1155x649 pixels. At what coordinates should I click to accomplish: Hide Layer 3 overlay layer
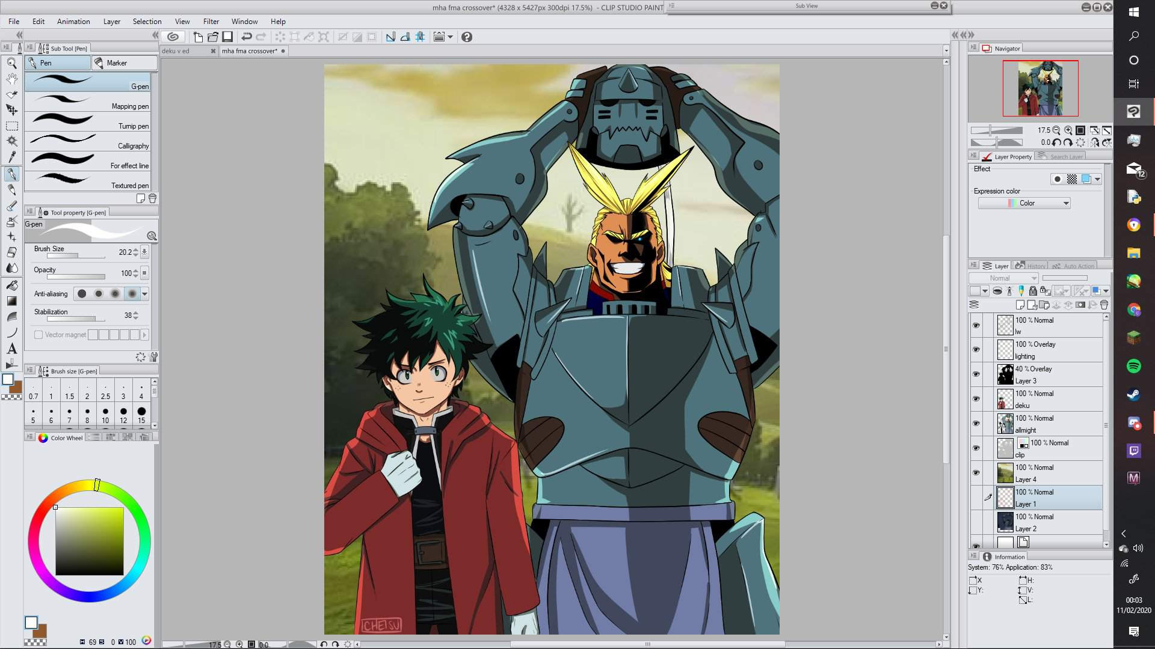976,374
